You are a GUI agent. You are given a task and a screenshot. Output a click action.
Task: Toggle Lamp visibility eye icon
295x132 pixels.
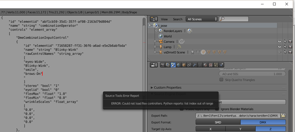(x=280, y=47)
